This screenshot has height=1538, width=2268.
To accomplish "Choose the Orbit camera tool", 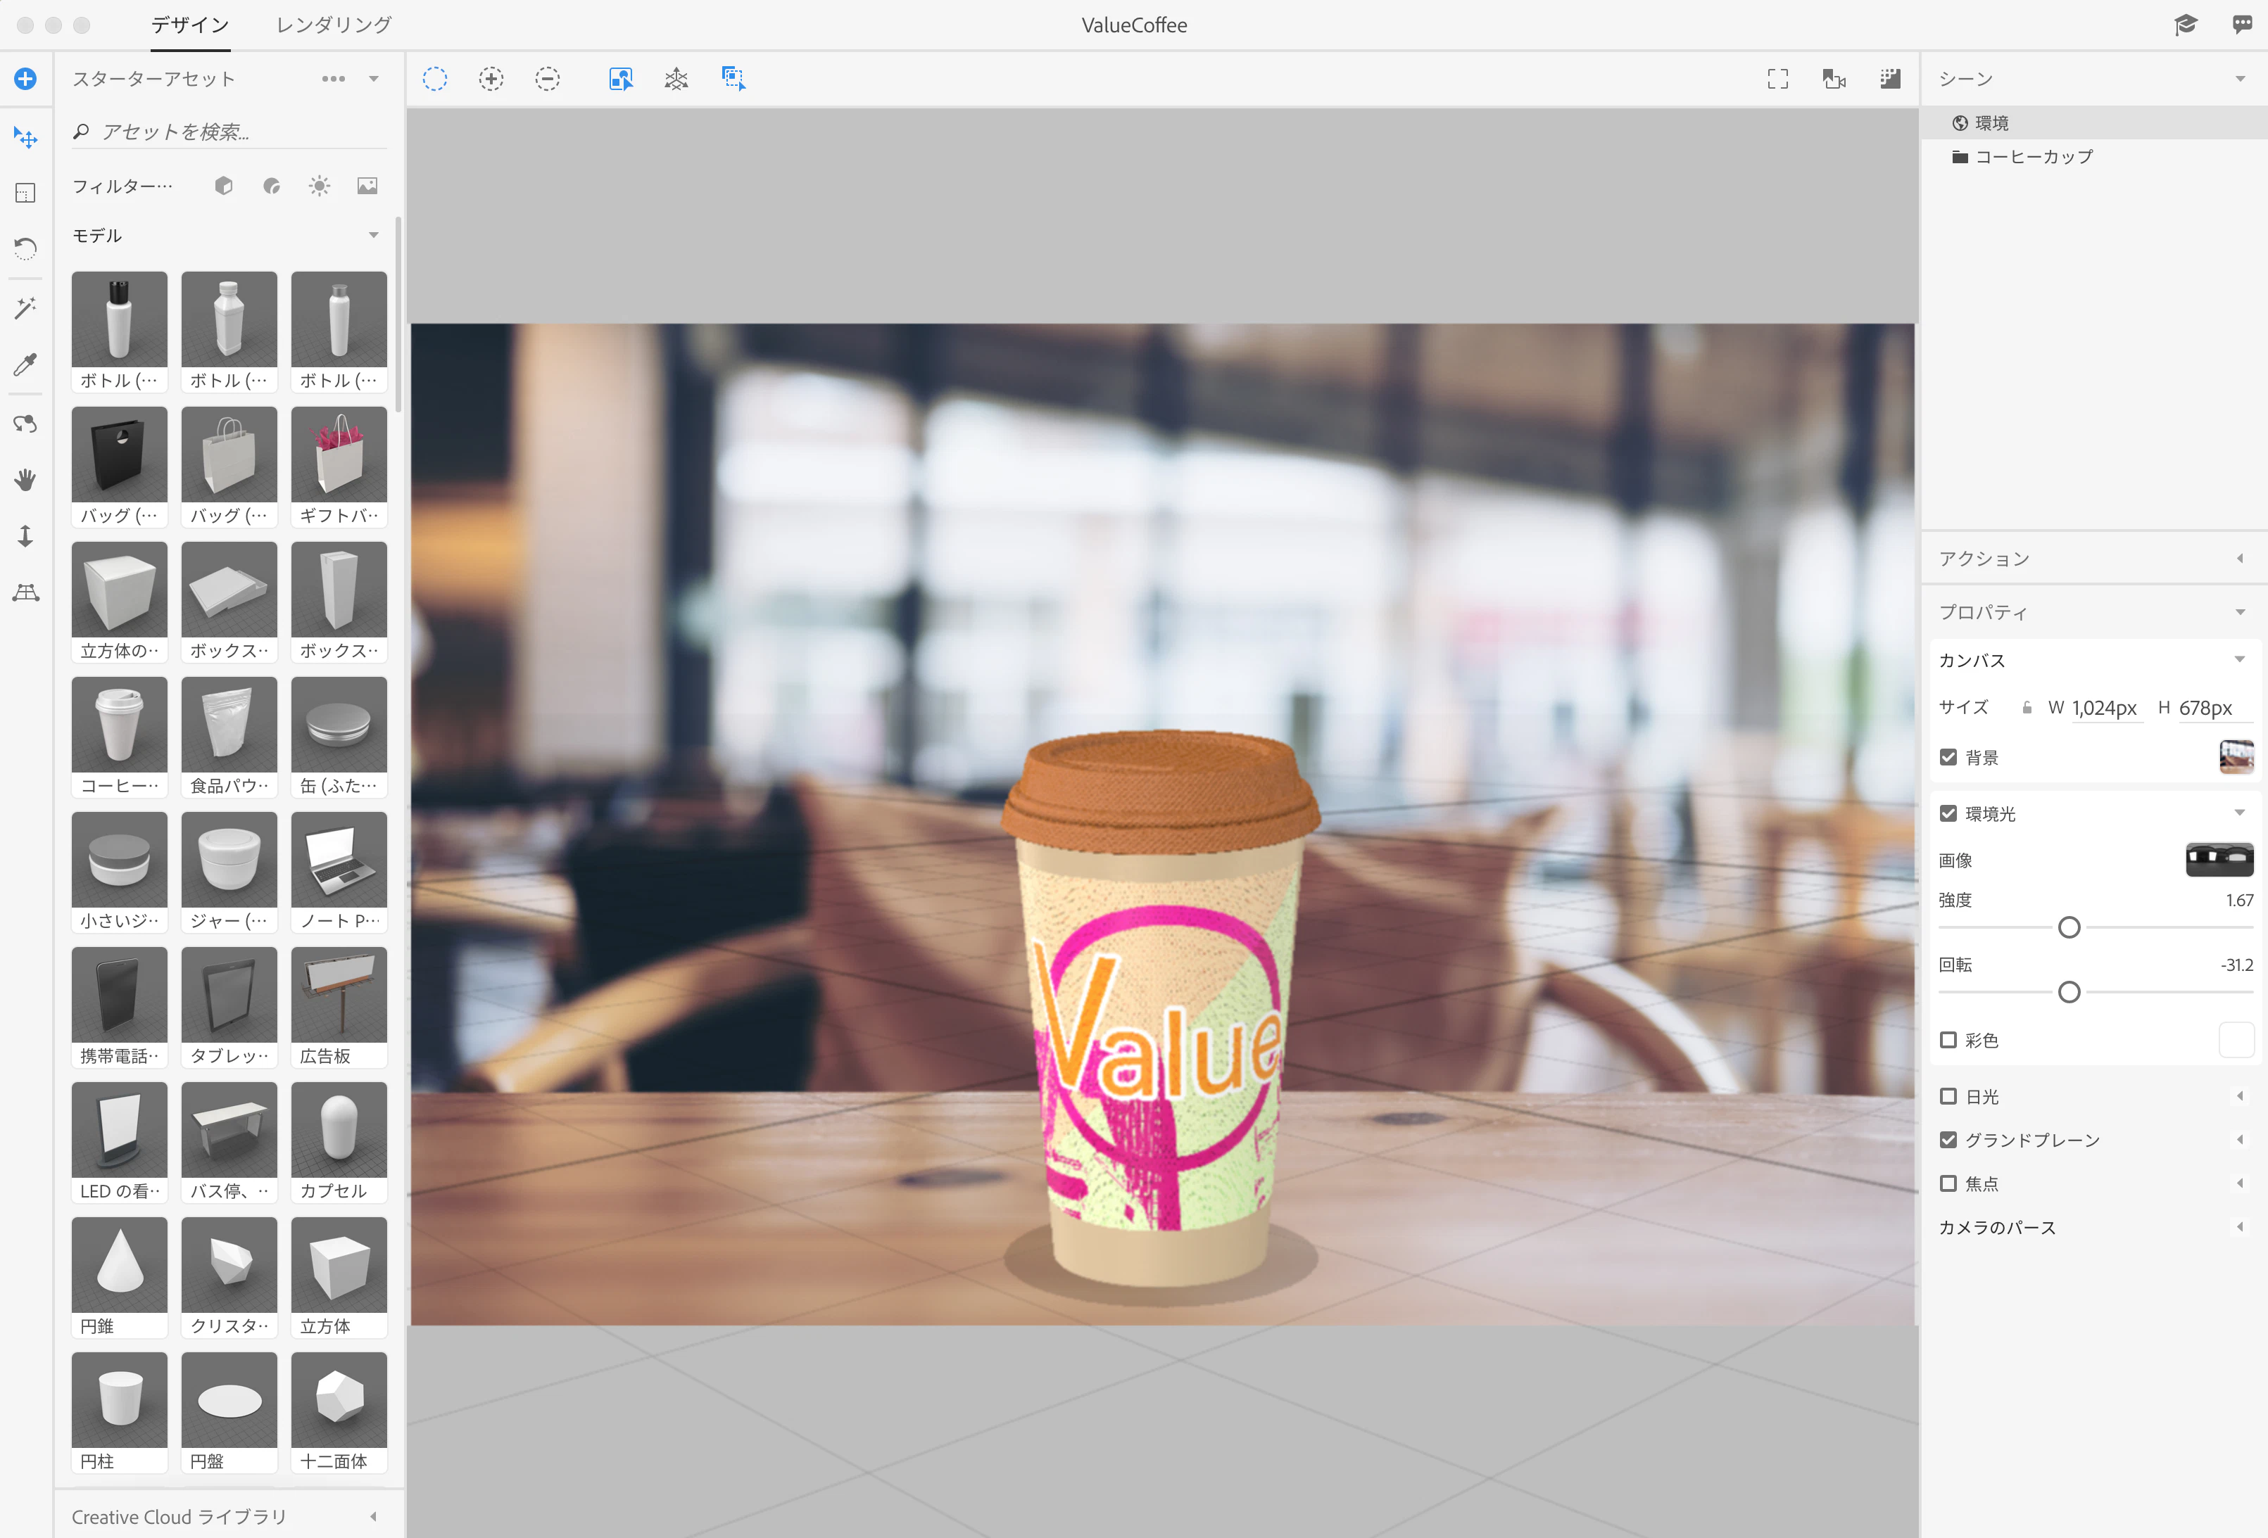I will point(25,424).
